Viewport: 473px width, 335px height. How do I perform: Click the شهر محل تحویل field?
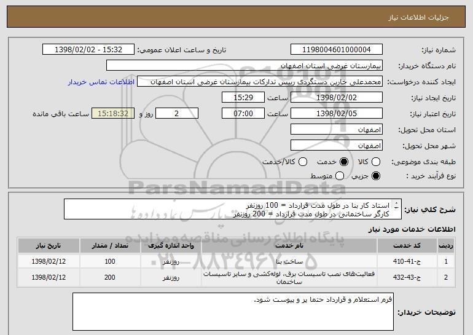337,146
